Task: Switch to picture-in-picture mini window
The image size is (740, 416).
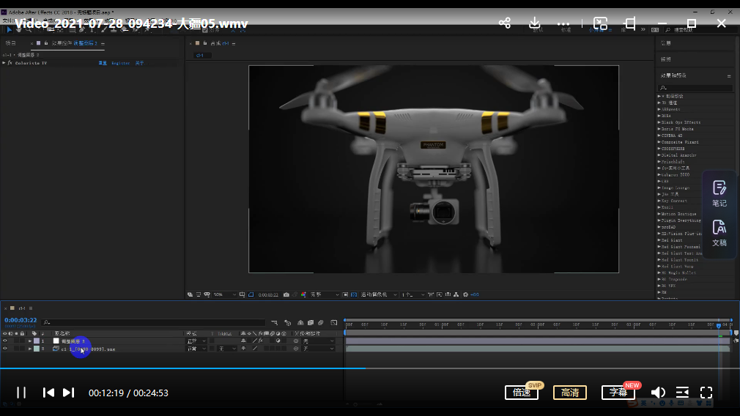Action: (x=600, y=23)
